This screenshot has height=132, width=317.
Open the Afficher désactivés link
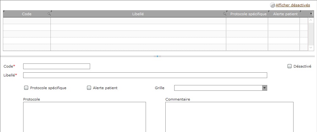(293, 5)
